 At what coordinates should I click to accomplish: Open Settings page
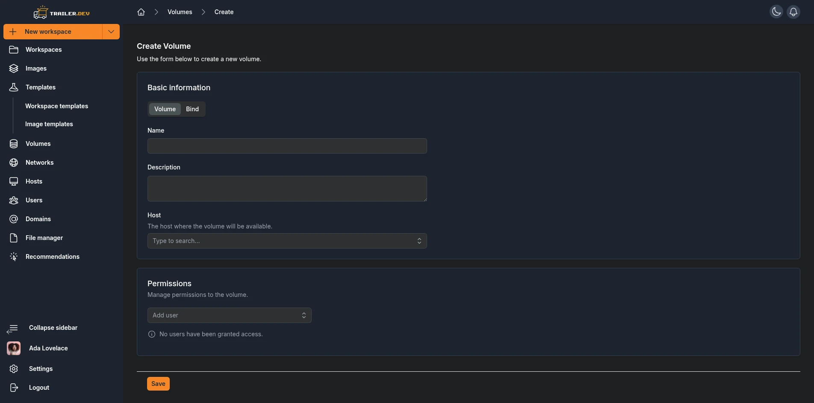click(x=41, y=369)
